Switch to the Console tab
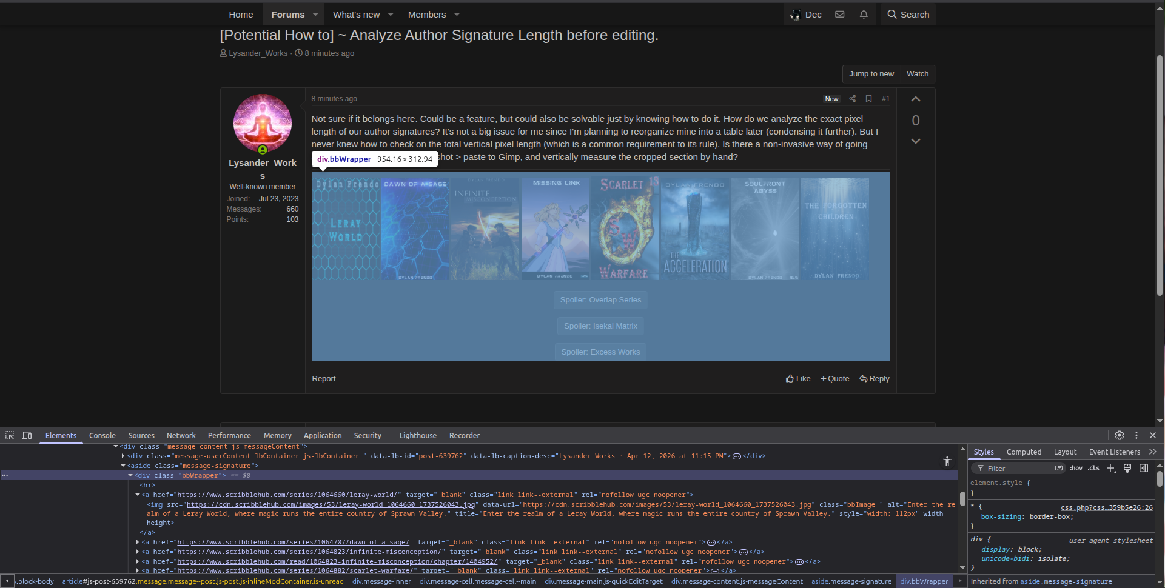This screenshot has width=1165, height=588. pos(102,435)
